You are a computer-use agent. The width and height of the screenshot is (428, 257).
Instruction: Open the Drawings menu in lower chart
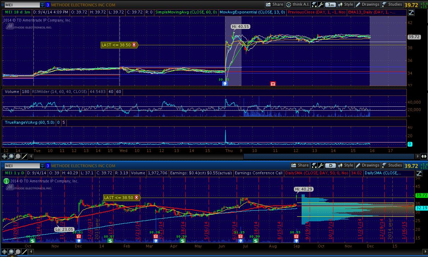[367, 165]
